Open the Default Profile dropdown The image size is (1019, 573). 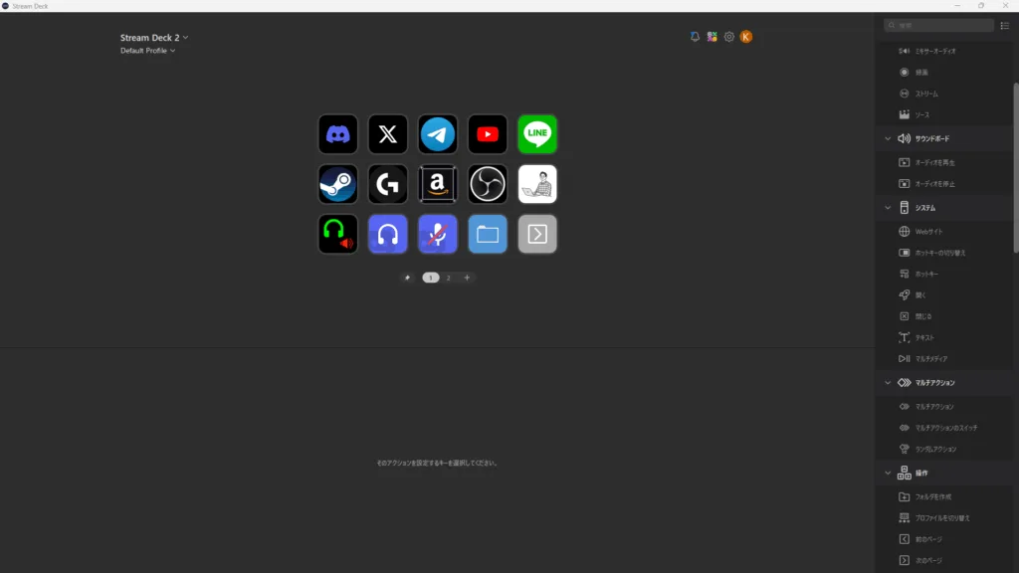point(147,51)
